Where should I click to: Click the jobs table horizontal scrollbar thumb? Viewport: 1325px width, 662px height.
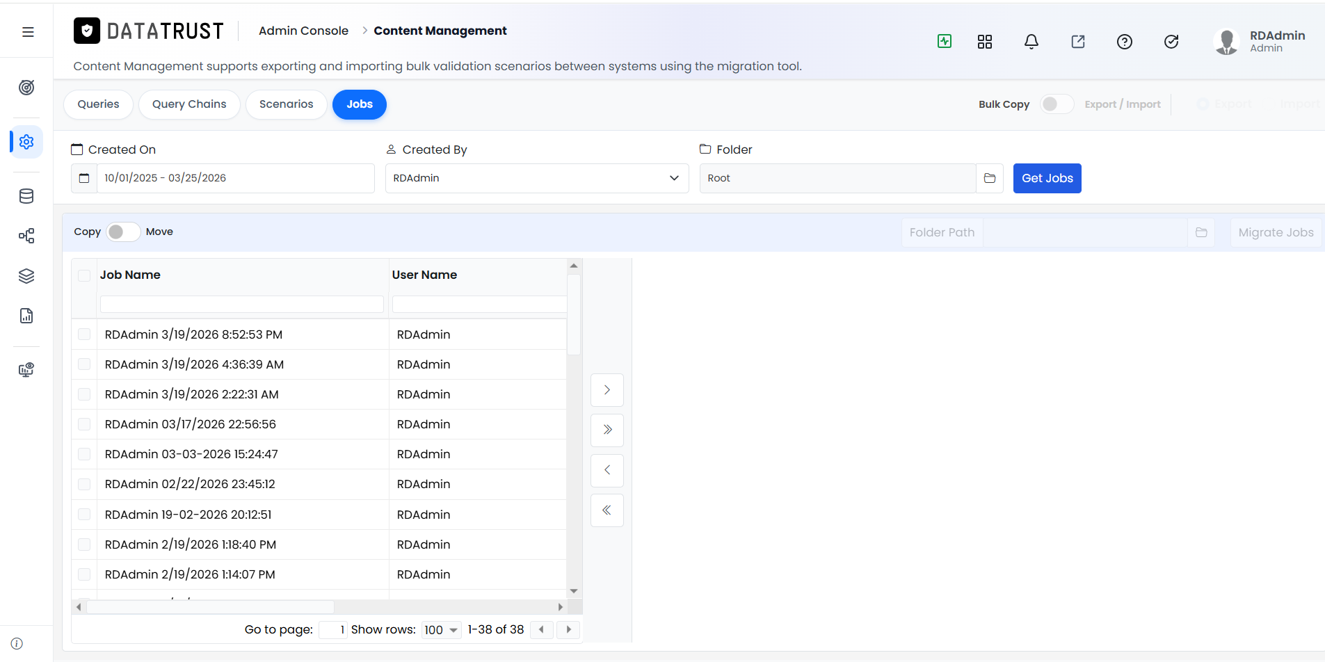(x=210, y=607)
